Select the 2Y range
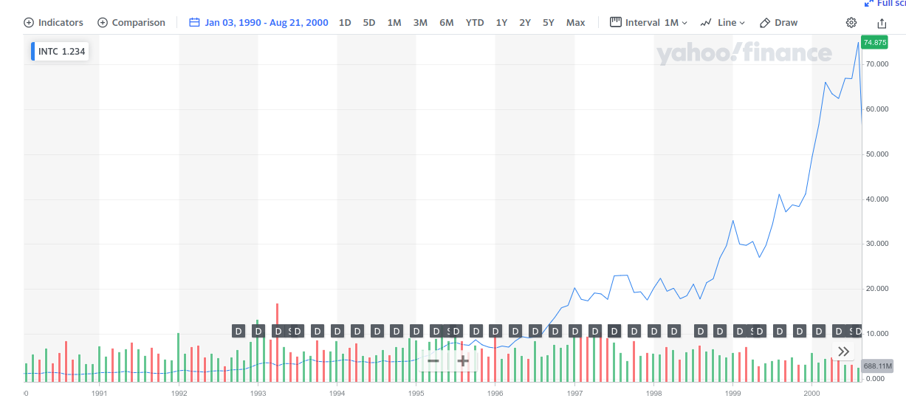This screenshot has height=404, width=906. tap(525, 22)
